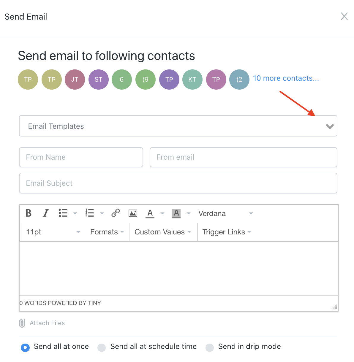Open the text color picker dropdown arrow
Screen dimensions: 354x362
[x=162, y=213]
